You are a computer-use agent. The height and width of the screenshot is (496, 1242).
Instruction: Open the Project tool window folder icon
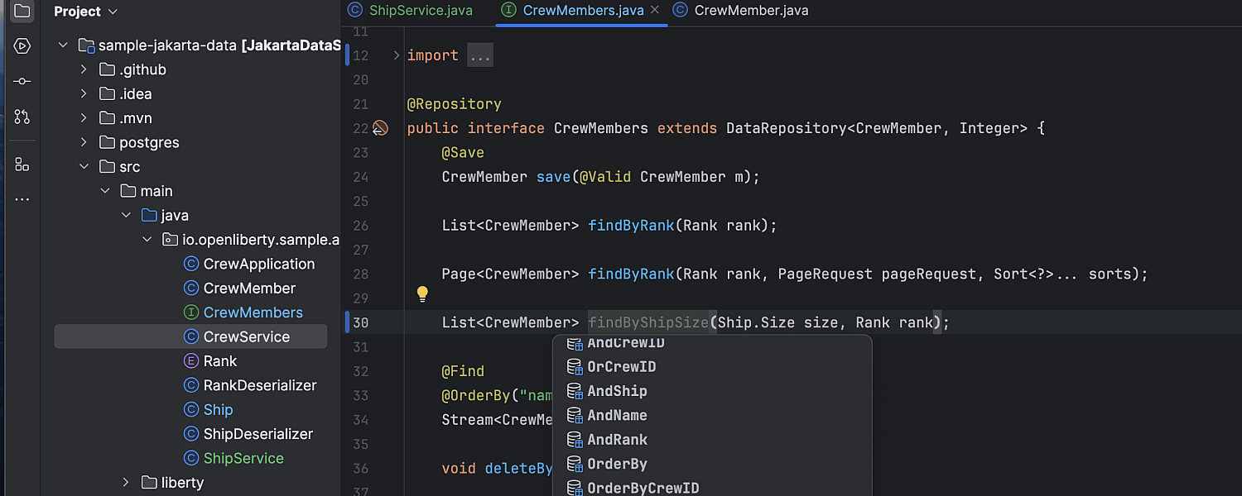click(22, 12)
